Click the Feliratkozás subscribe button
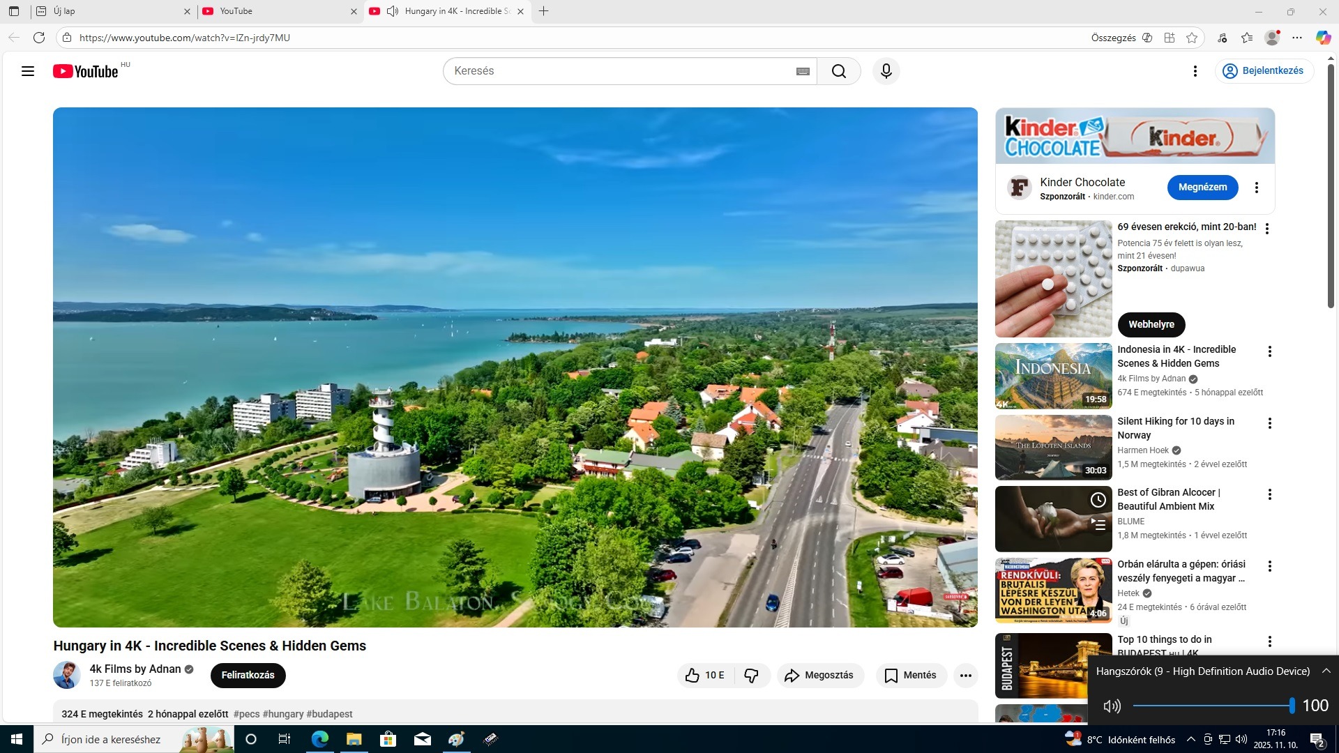Image resolution: width=1339 pixels, height=753 pixels. (248, 675)
